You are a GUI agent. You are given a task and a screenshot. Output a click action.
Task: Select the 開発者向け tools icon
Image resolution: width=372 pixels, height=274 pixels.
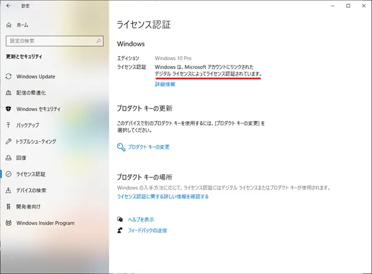(x=9, y=207)
